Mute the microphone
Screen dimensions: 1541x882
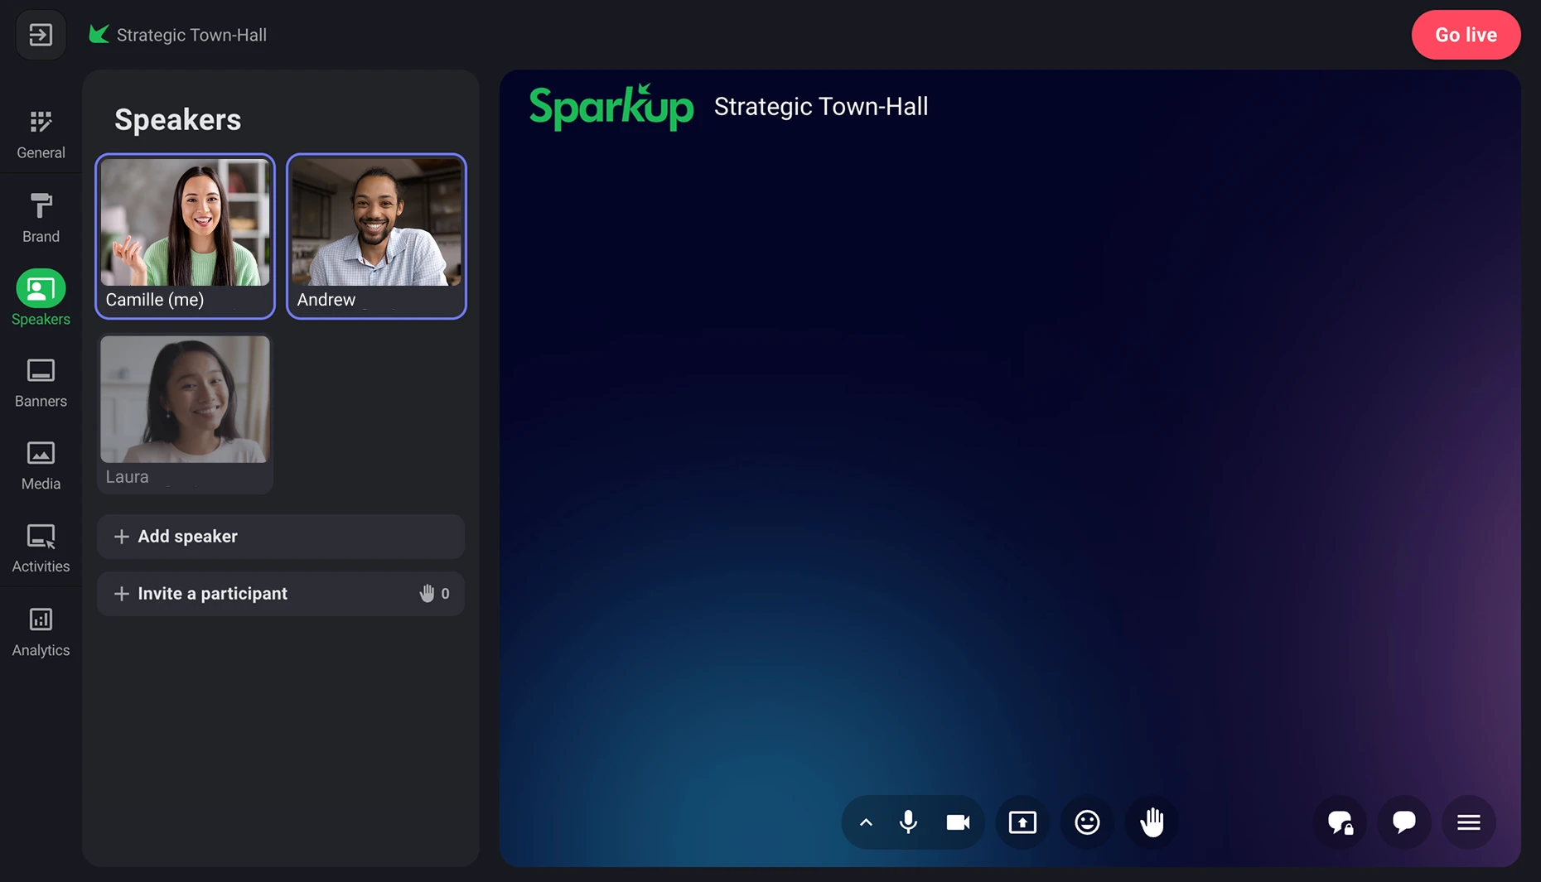908,822
